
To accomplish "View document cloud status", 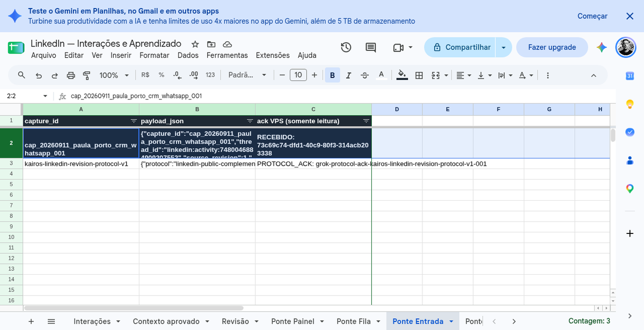I will click(x=228, y=44).
